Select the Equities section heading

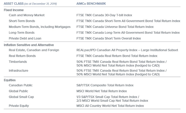(10, 80)
